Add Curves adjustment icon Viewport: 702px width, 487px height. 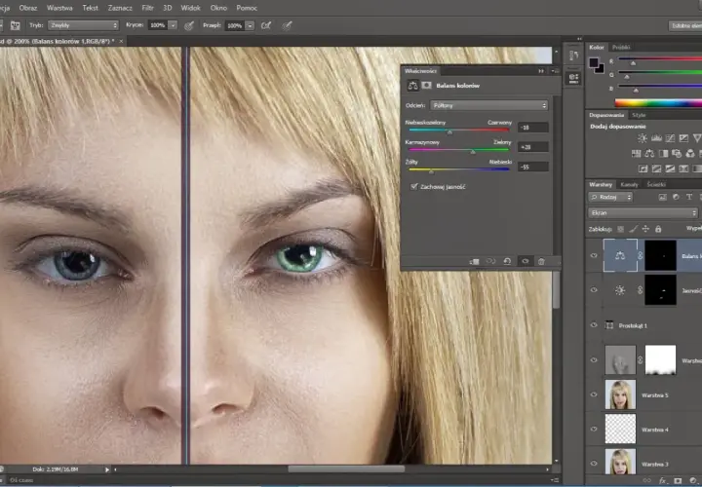[670, 138]
